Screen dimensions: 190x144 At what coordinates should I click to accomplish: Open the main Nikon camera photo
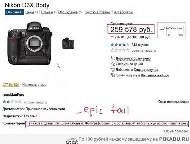tap(30, 43)
